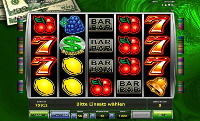Image resolution: width=200 pixels, height=121 pixels.
Task: Click the greyed Gamble button
Action: click(x=141, y=115)
